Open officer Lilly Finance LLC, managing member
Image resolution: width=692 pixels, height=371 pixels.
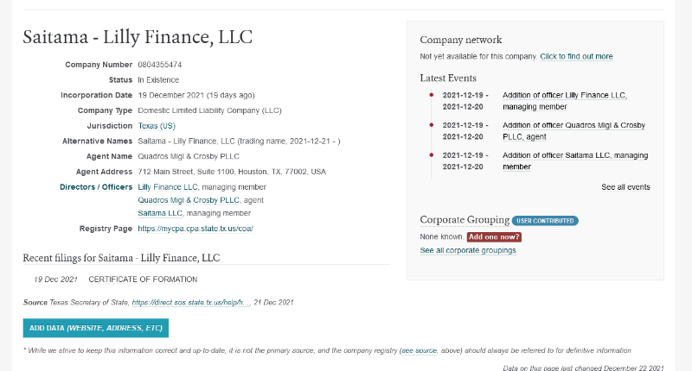click(x=168, y=186)
